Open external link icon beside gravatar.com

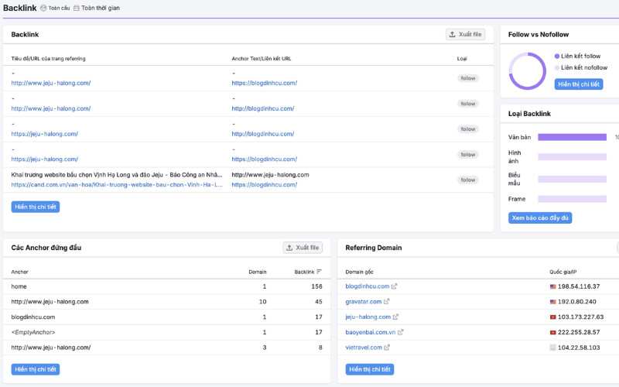tap(386, 301)
